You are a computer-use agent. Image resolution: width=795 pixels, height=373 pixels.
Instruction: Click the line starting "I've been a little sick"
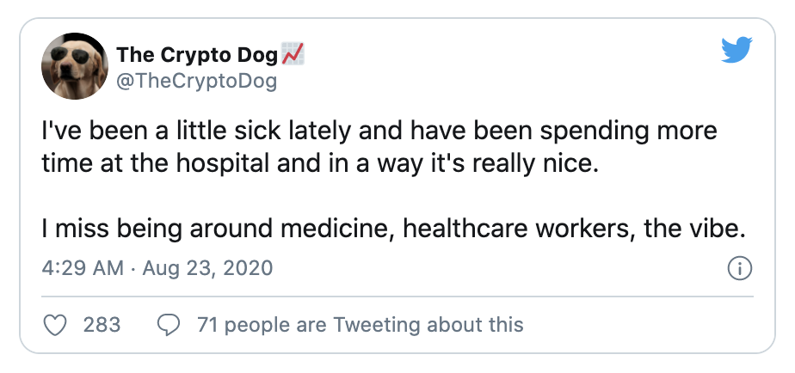click(379, 133)
